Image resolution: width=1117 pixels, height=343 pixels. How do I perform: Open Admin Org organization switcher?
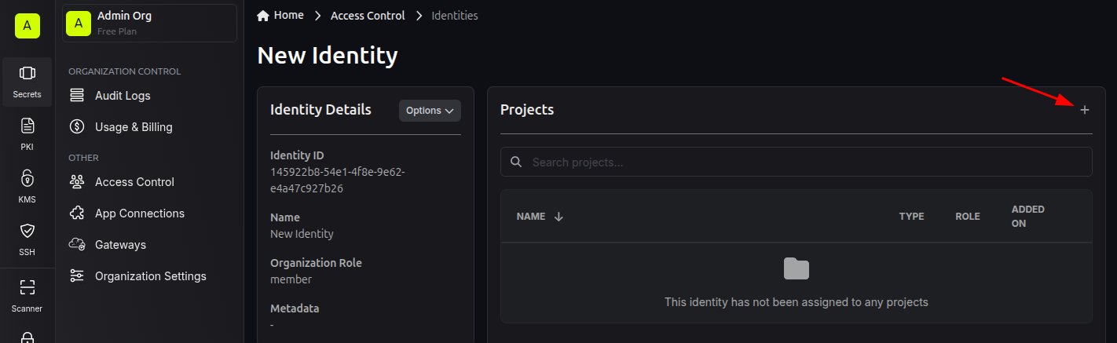pyautogui.click(x=149, y=23)
